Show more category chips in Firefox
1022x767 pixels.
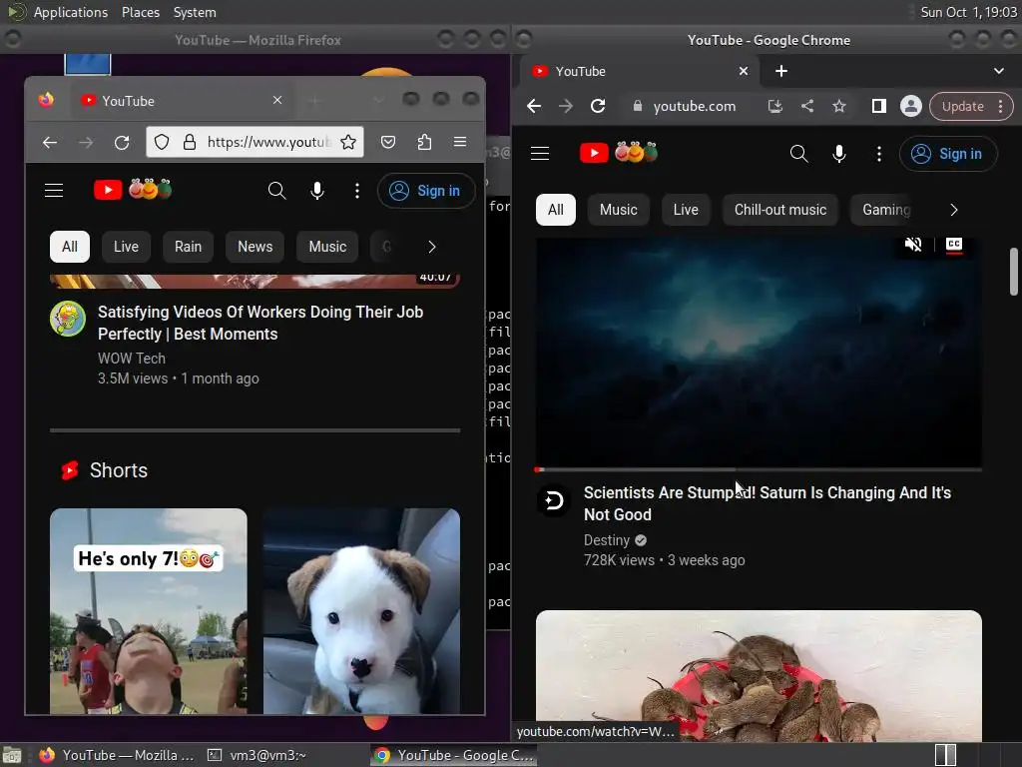click(x=431, y=247)
